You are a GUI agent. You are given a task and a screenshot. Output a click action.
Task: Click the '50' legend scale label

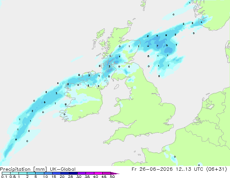click(112, 177)
